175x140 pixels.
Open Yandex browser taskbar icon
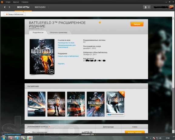click(x=11, y=138)
